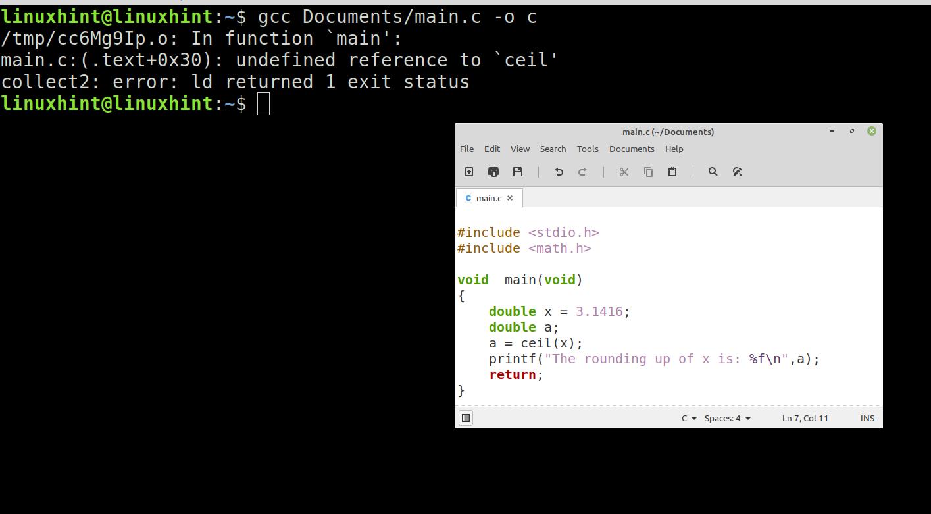Screen dimensions: 931x514
Task: Open the C language dropdown in status bar
Action: [689, 418]
